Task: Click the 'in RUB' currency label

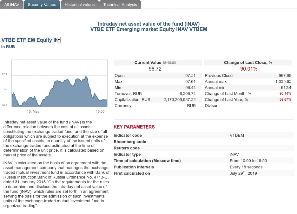Action: point(8,47)
